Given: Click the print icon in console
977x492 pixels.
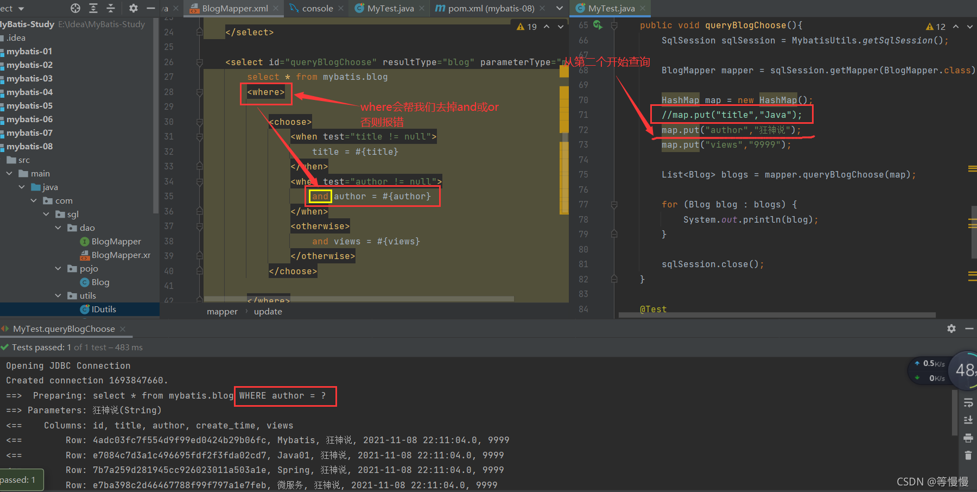Looking at the screenshot, I should click(x=968, y=438).
